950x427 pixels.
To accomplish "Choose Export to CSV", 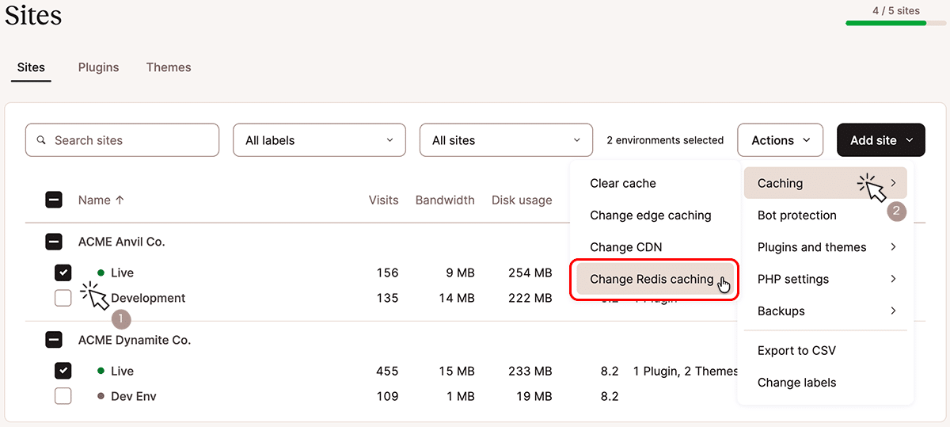I will click(x=796, y=350).
